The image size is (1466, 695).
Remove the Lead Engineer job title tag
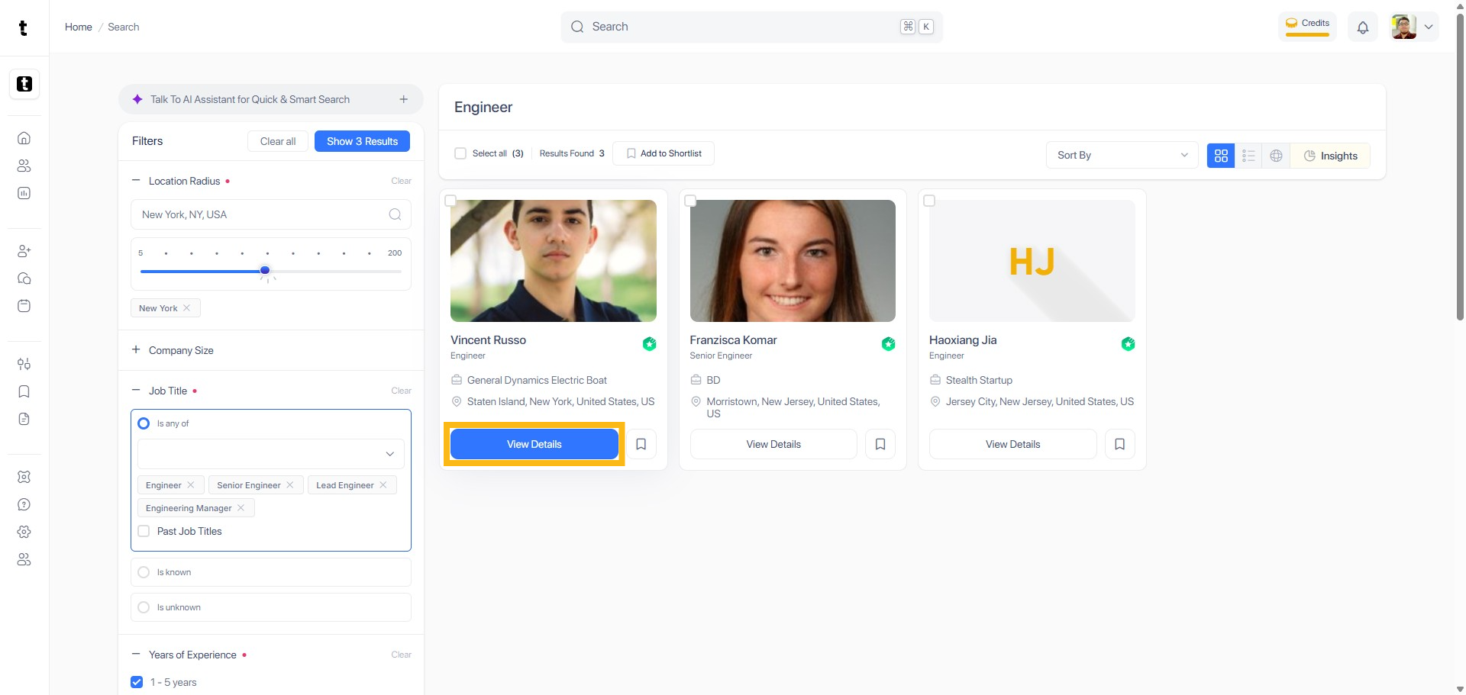(383, 485)
